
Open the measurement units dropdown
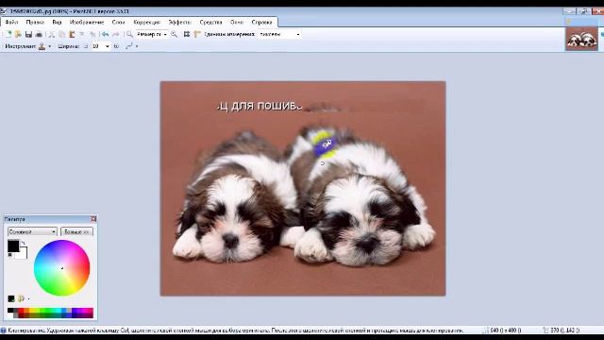279,34
